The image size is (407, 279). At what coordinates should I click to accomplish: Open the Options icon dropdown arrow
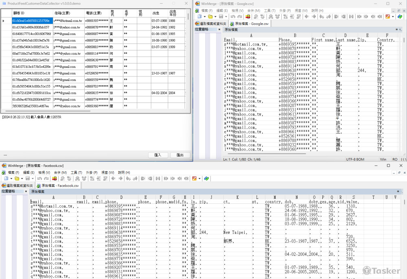click(x=393, y=17)
